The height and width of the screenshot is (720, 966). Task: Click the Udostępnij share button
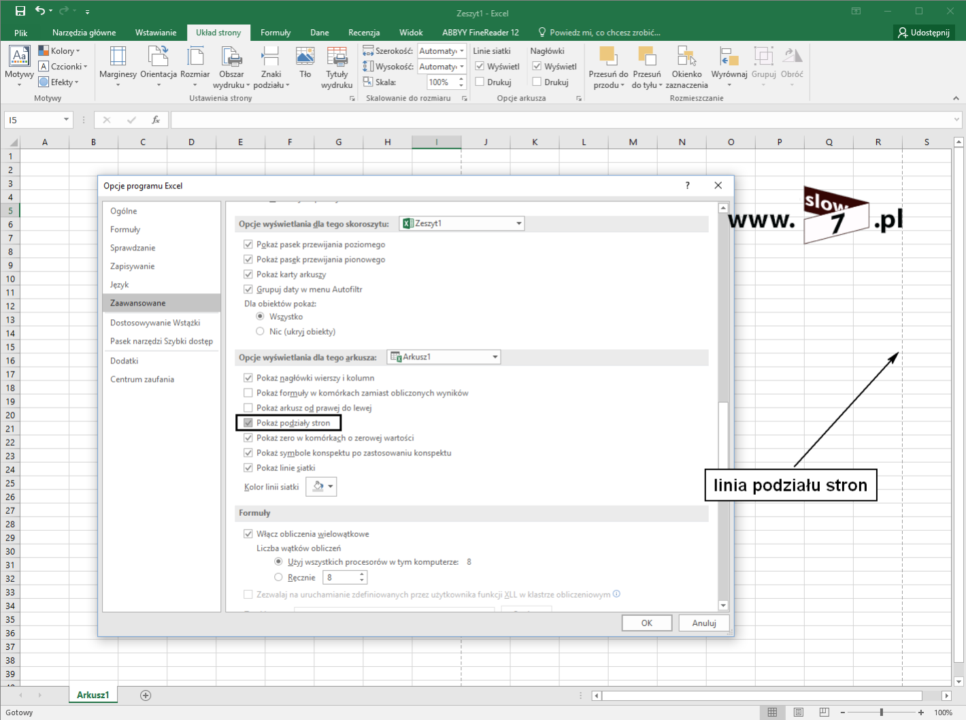(924, 33)
